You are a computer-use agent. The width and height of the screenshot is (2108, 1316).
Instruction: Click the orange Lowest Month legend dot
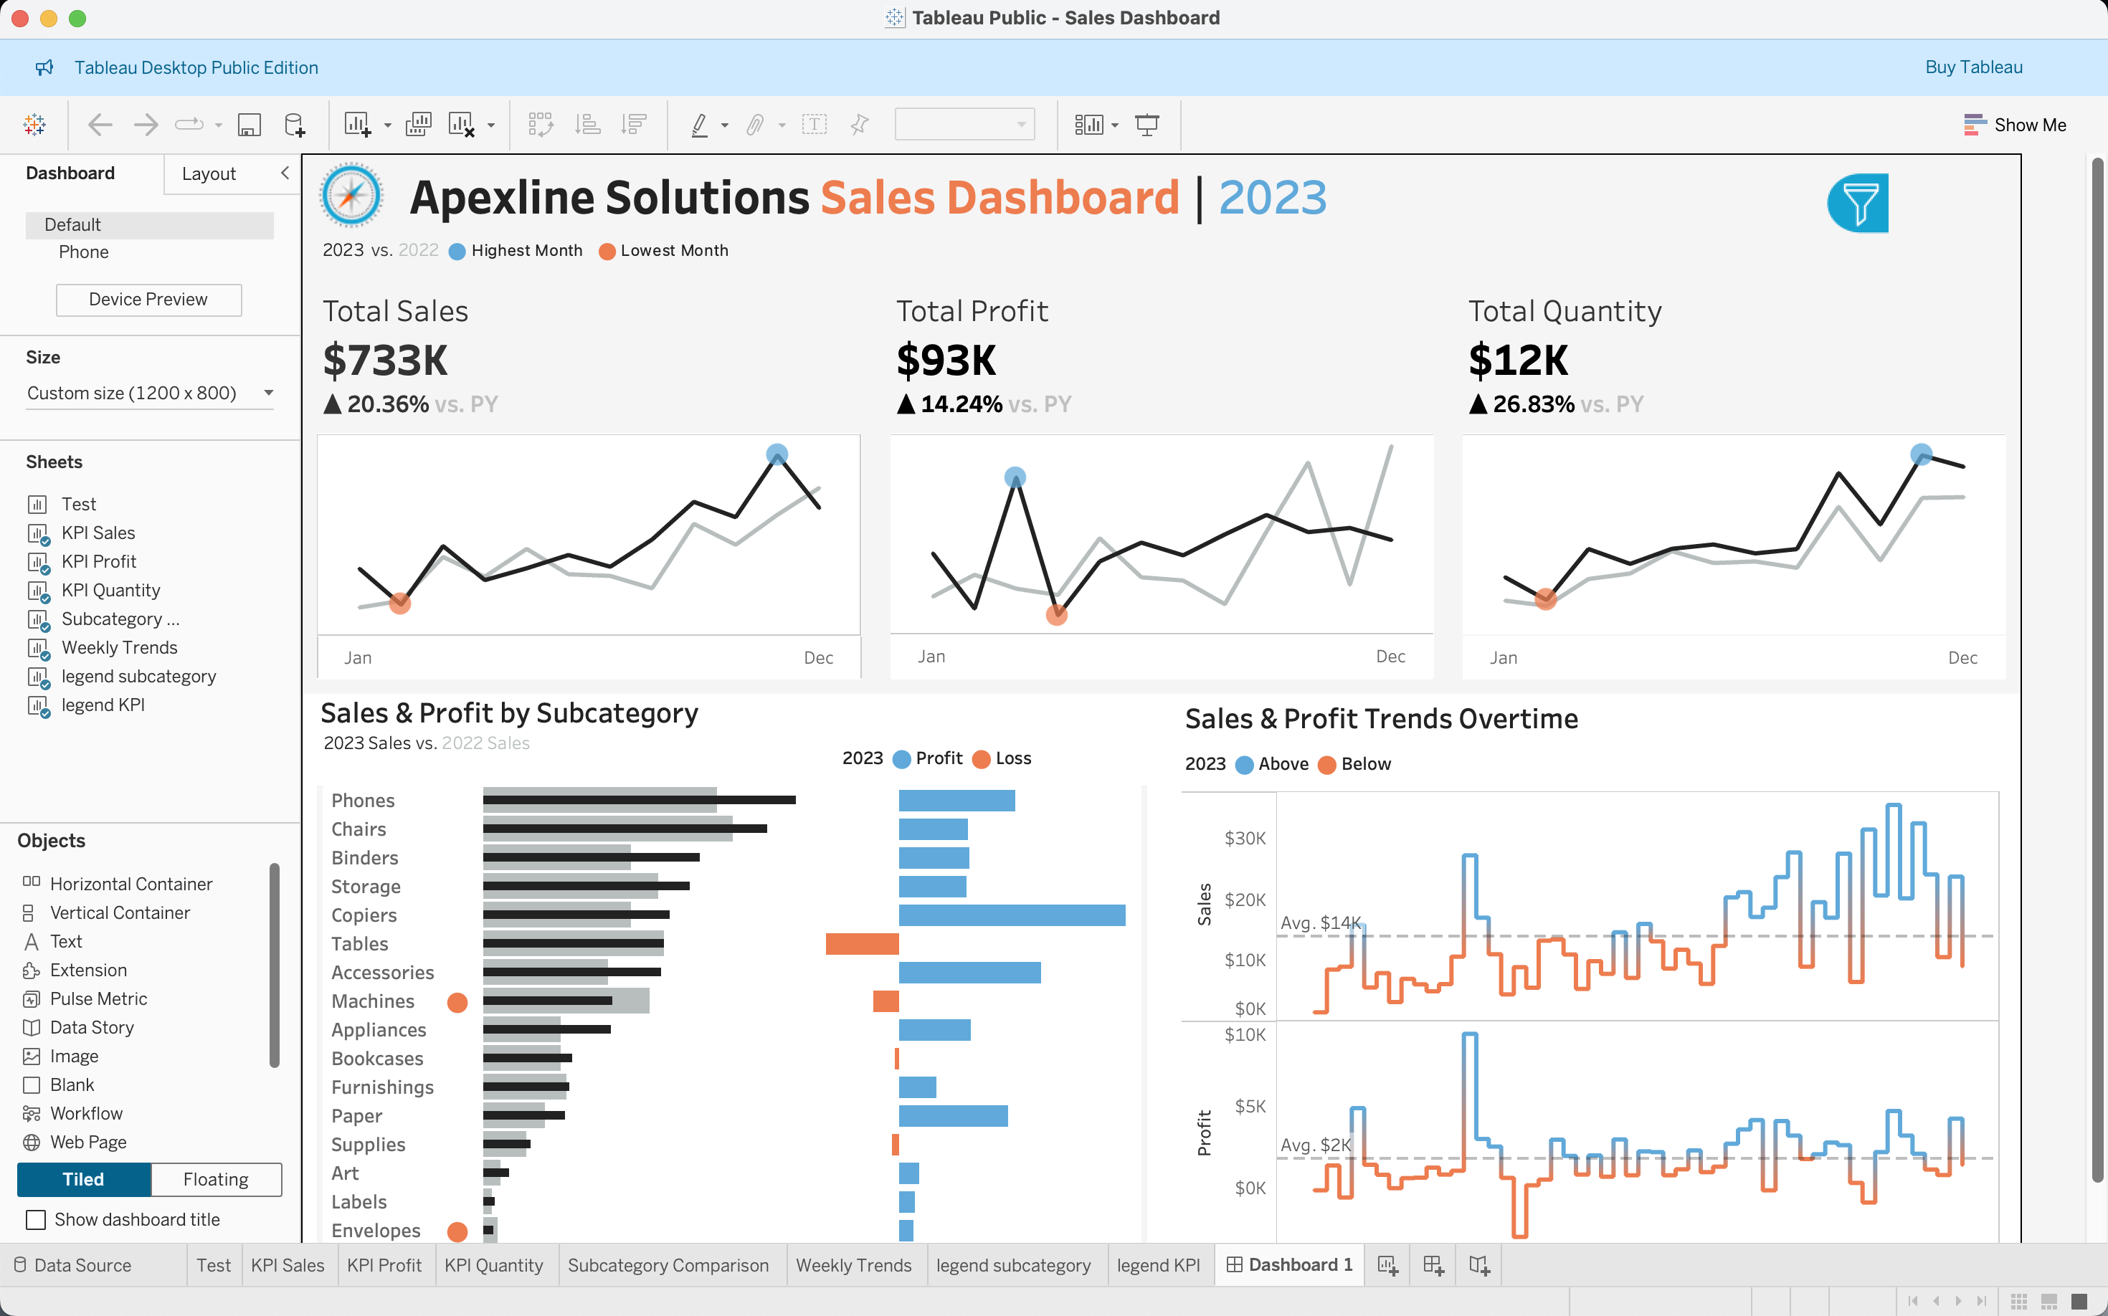608,252
